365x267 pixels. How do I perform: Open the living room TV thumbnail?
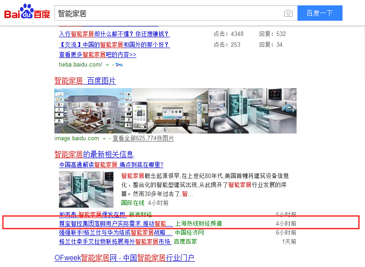[170, 111]
